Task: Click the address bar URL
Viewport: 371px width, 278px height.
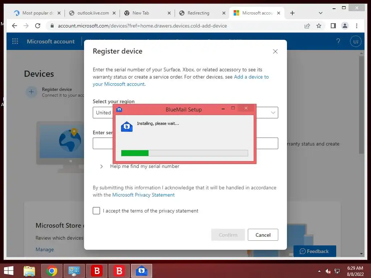Action: pos(142,26)
